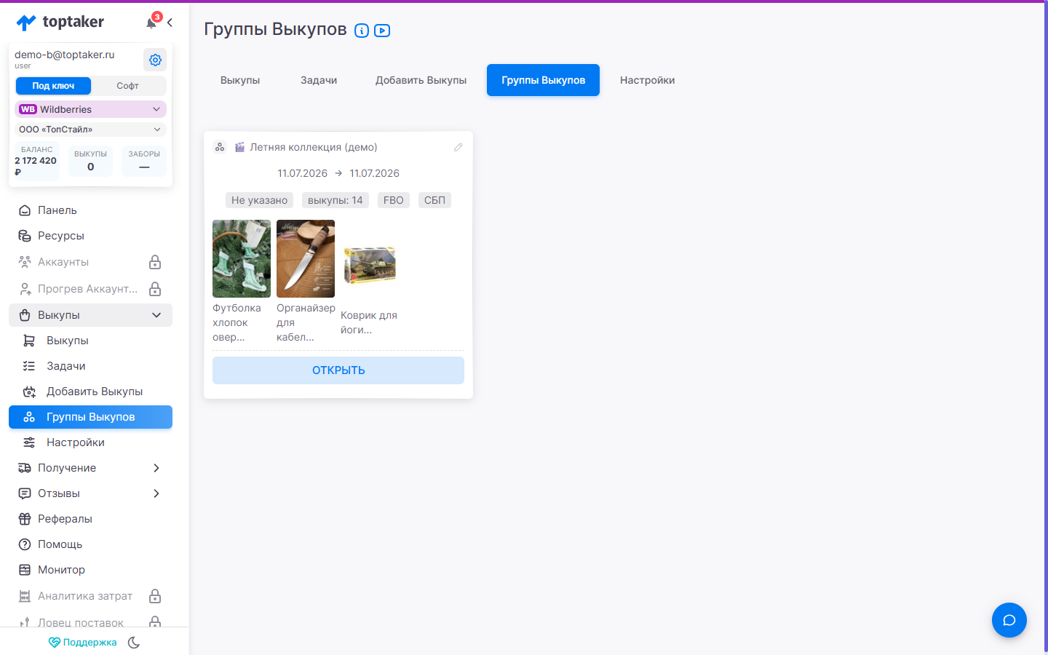This screenshot has height=655, width=1048.
Task: Click the Не указано tag
Action: (259, 200)
